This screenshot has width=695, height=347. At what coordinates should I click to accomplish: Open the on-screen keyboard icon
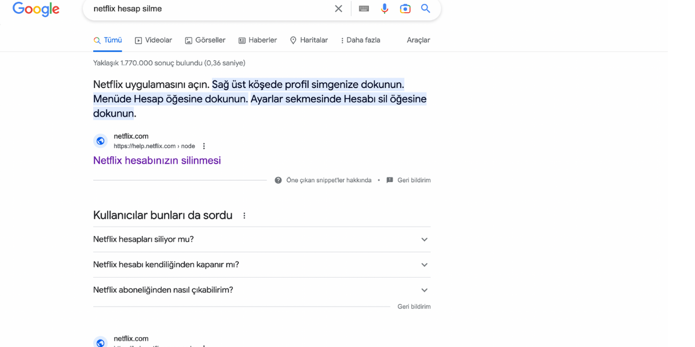tap(364, 9)
